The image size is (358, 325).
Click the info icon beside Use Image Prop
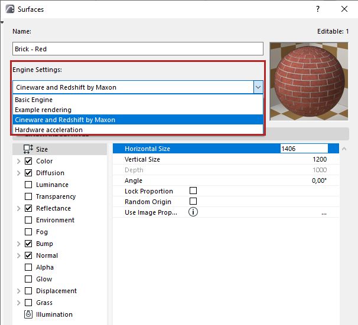(193, 212)
